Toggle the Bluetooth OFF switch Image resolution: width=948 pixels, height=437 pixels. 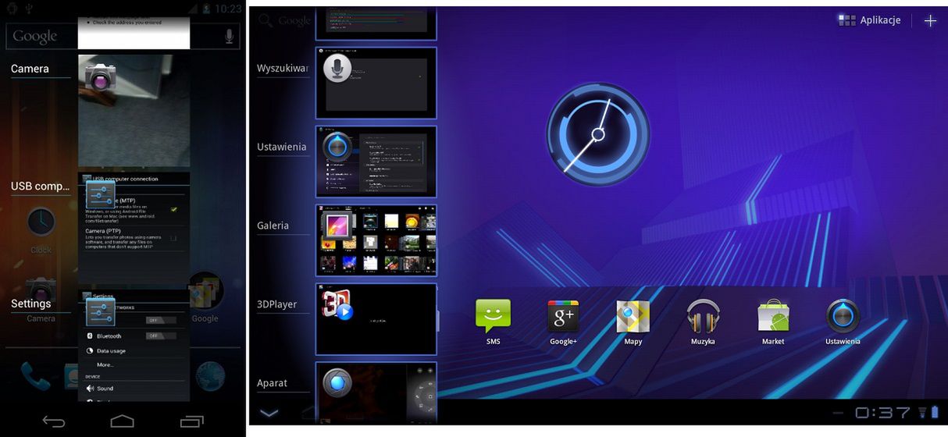[x=160, y=336]
